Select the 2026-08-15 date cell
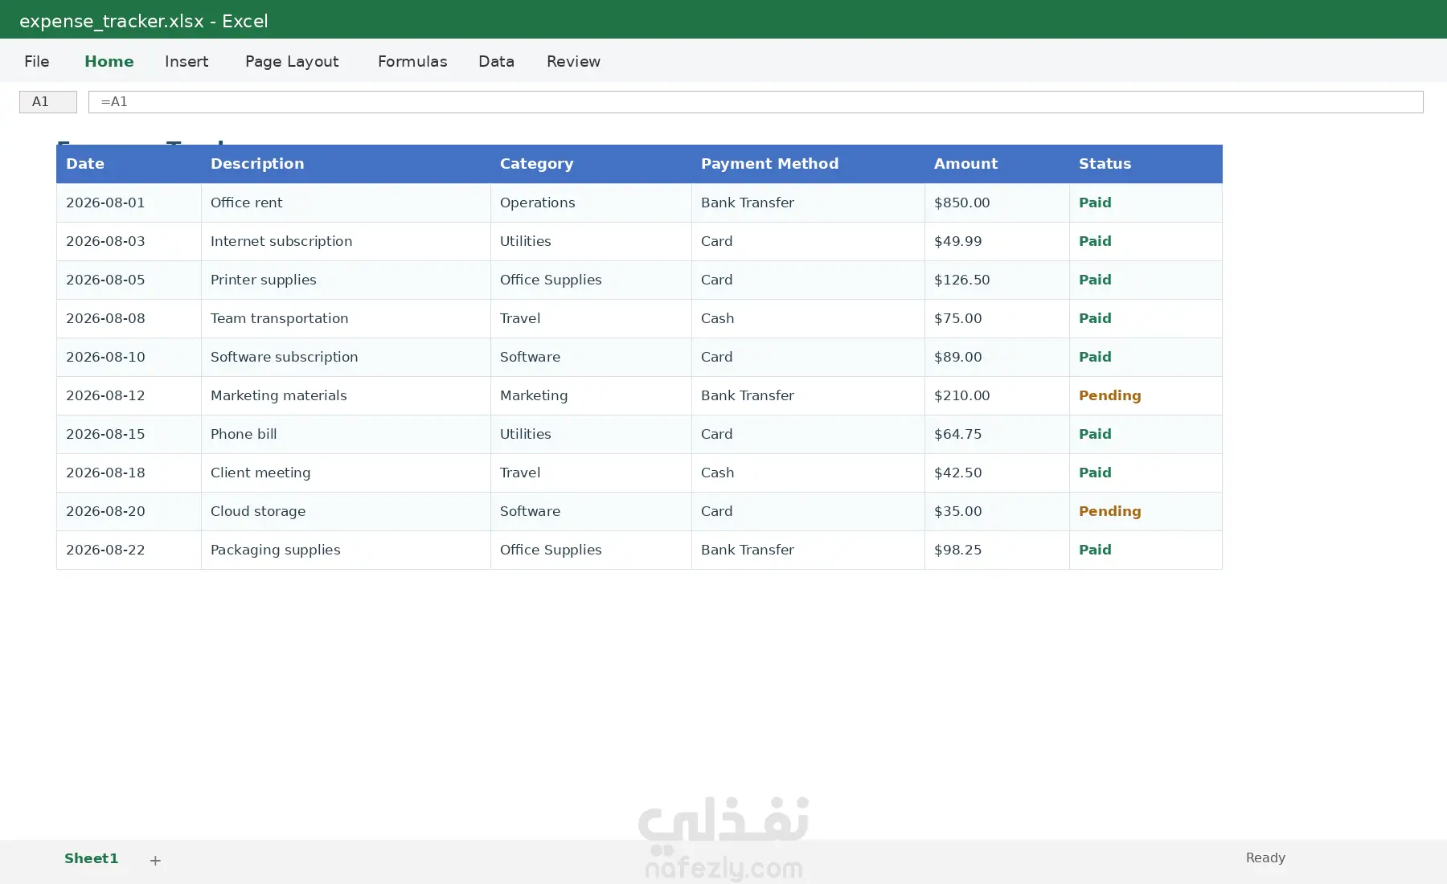 pyautogui.click(x=129, y=434)
